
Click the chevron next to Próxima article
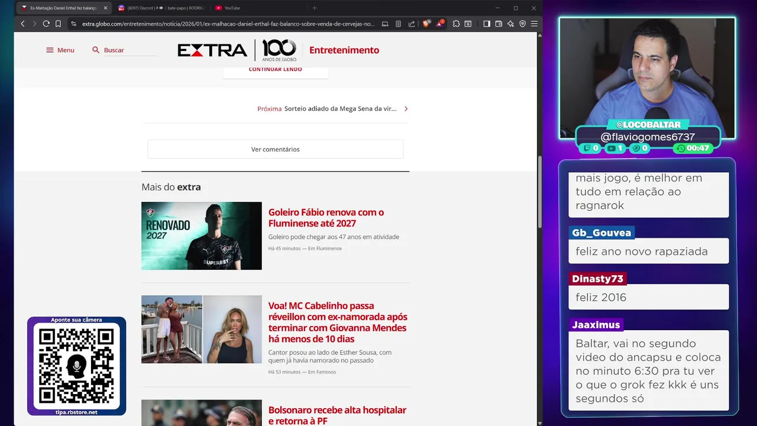(x=406, y=109)
